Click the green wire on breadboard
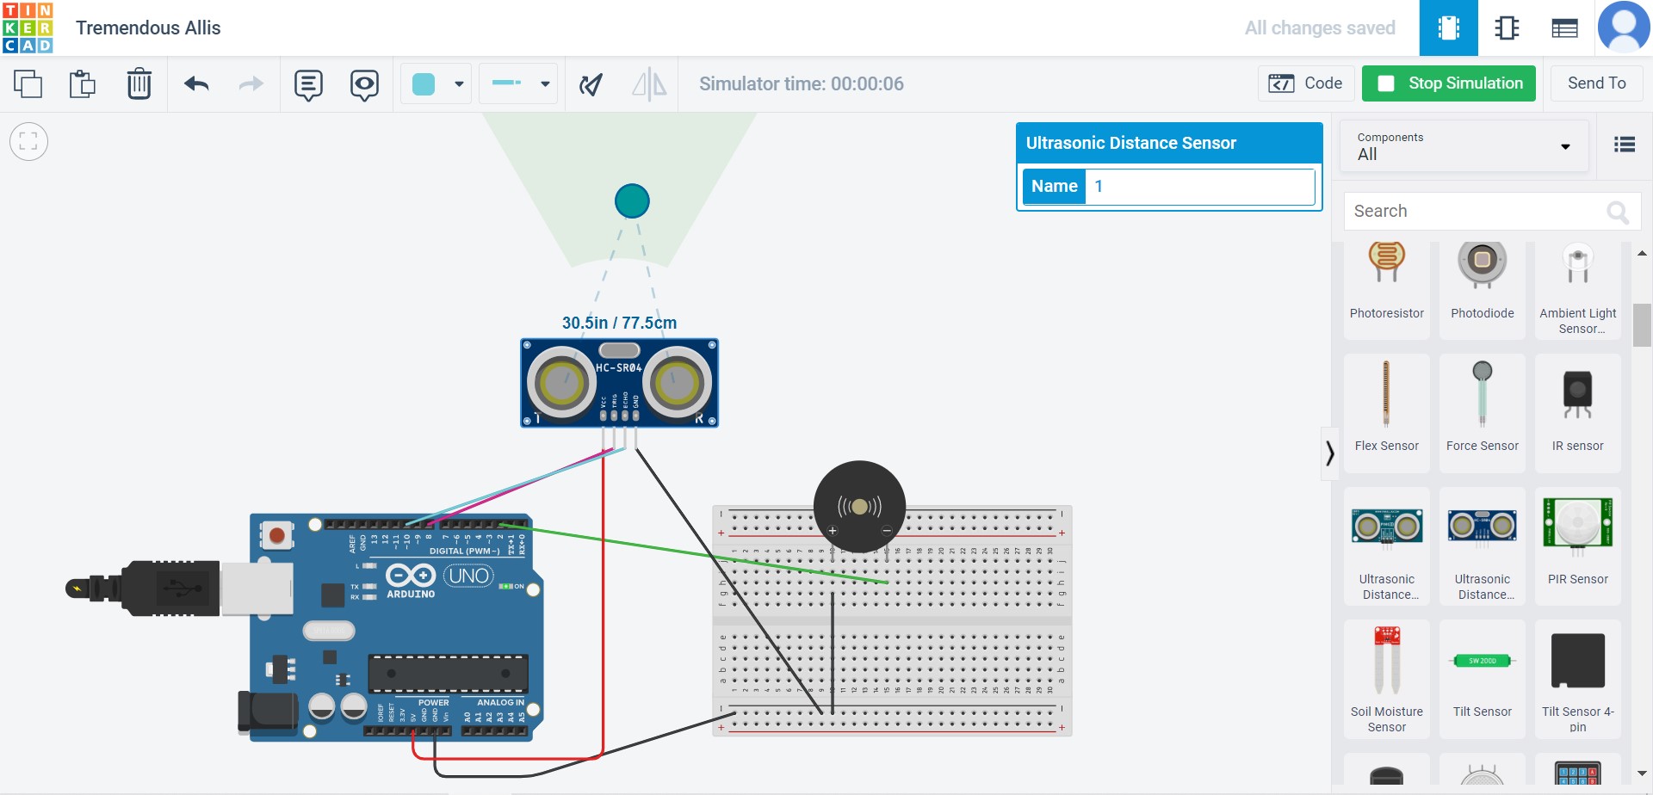 tap(693, 552)
